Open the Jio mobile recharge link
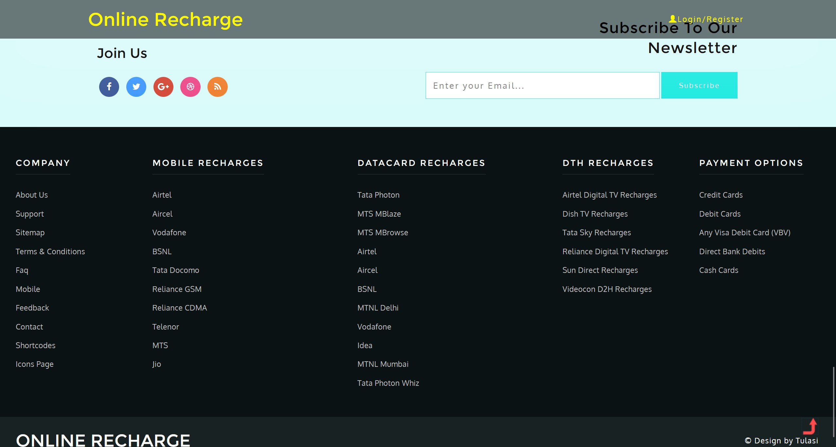The image size is (836, 447). point(157,364)
